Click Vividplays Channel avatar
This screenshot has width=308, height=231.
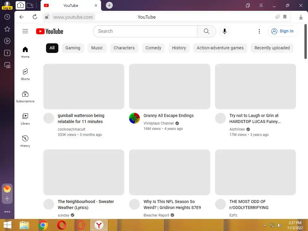tap(134, 118)
